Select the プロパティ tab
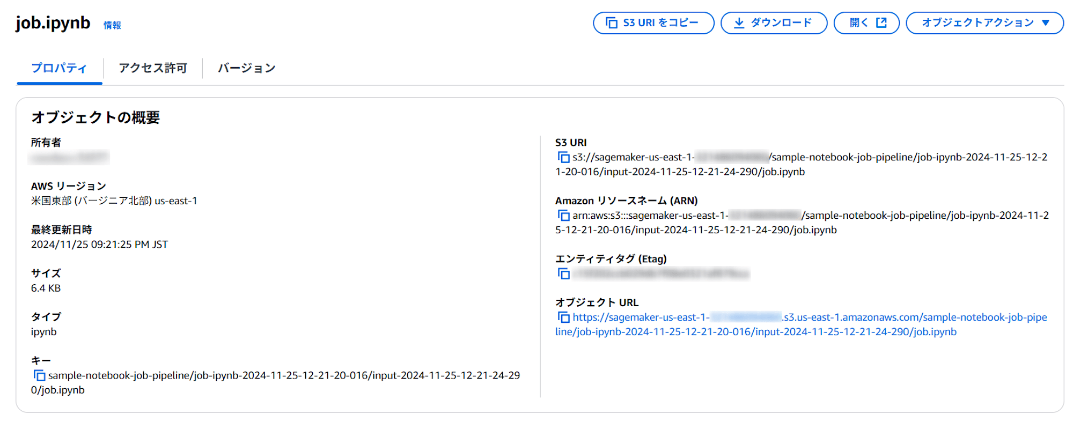The height and width of the screenshot is (422, 1073). (x=59, y=69)
